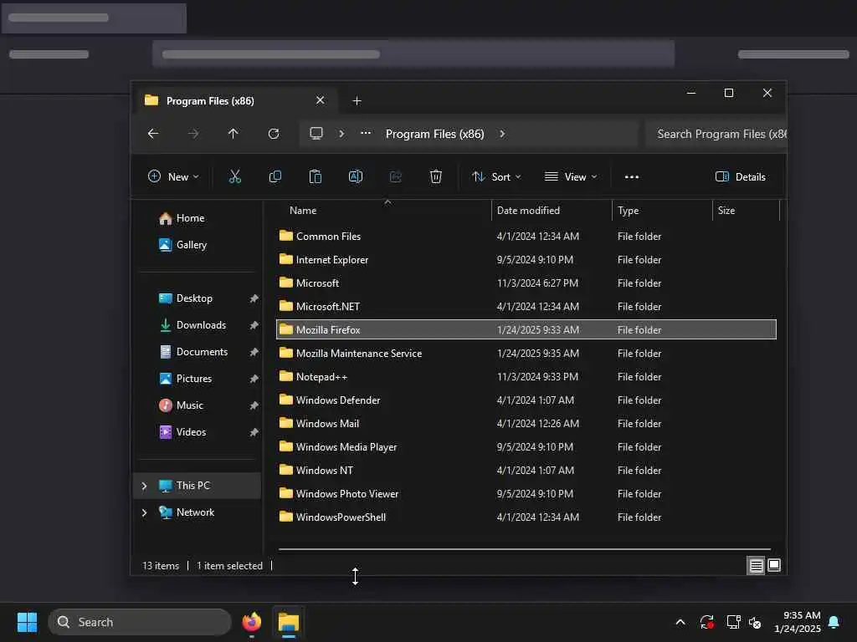
Task: Sort by Type column header
Action: 628,211
